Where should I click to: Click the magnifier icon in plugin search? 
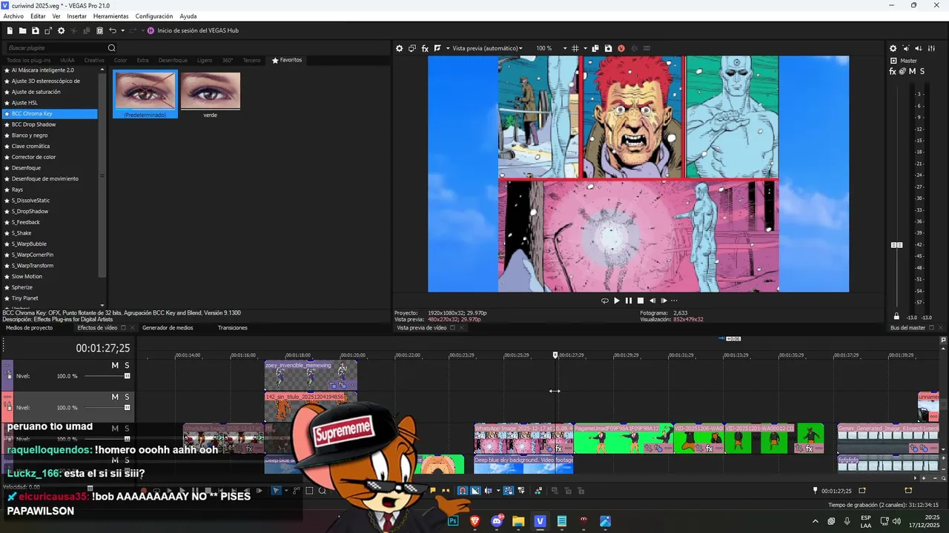pyautogui.click(x=112, y=48)
